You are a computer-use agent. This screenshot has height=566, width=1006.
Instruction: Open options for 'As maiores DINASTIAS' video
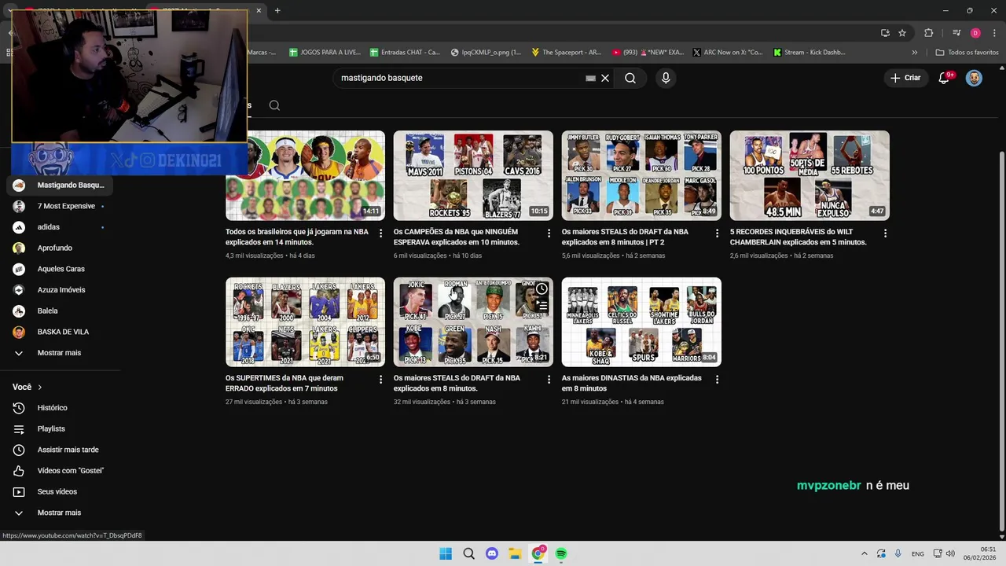pyautogui.click(x=717, y=379)
